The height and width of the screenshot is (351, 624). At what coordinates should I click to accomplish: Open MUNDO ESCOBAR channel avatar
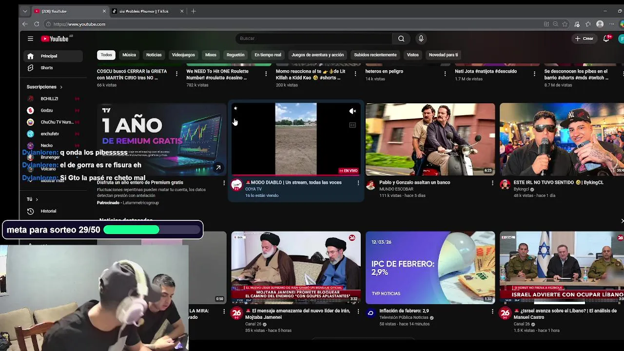pos(371,185)
